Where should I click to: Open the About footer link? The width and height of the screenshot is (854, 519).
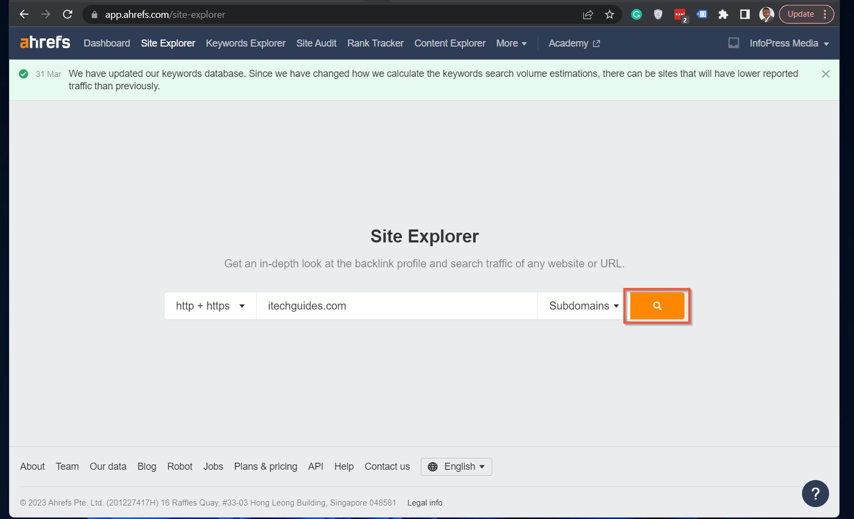coord(32,467)
